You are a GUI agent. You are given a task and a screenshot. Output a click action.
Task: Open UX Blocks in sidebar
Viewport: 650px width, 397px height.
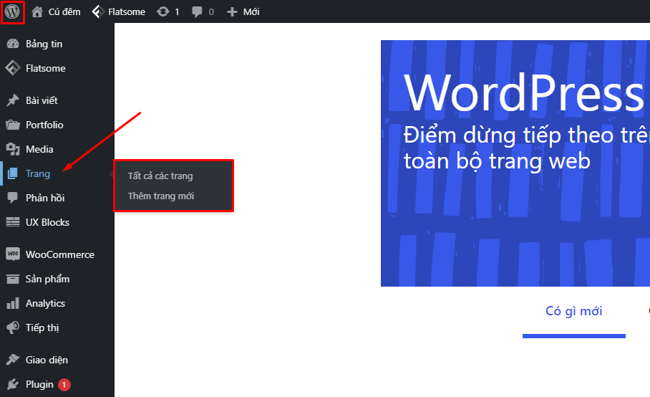(47, 222)
